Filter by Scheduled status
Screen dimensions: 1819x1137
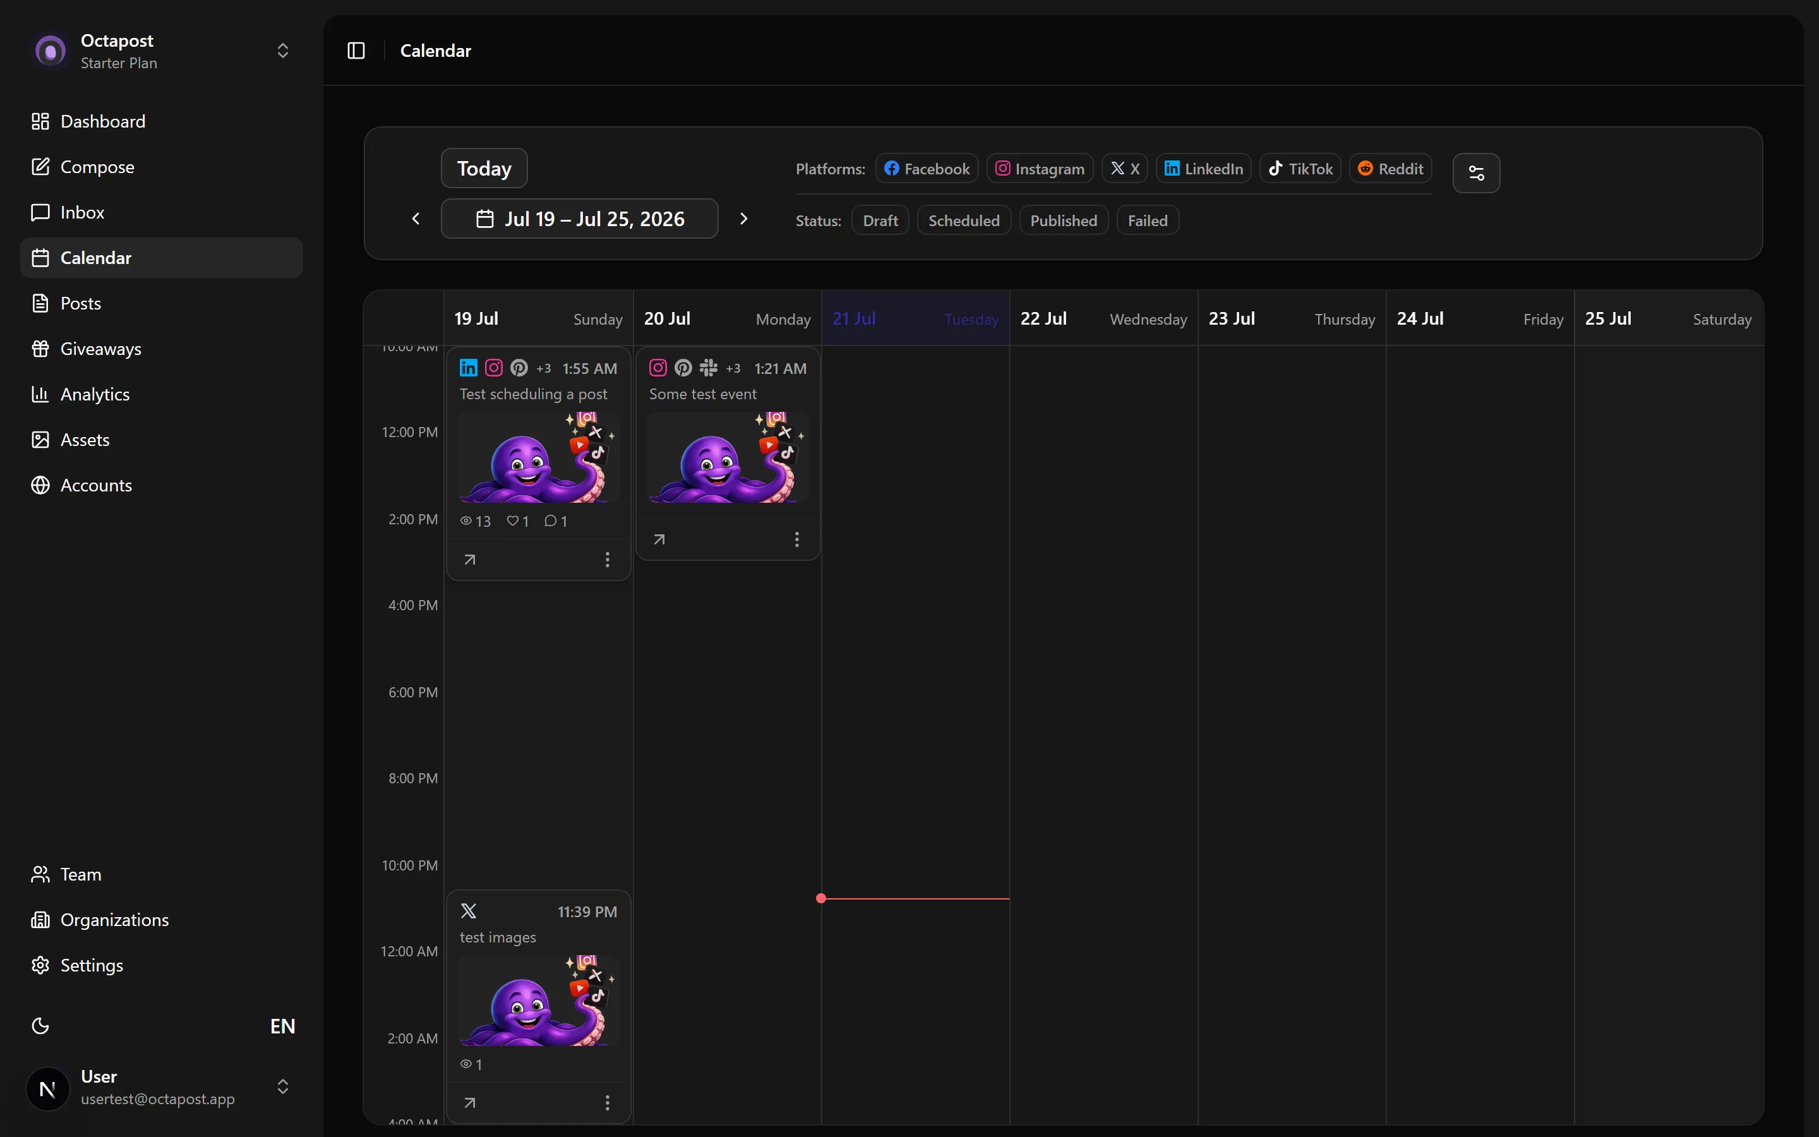[964, 220]
